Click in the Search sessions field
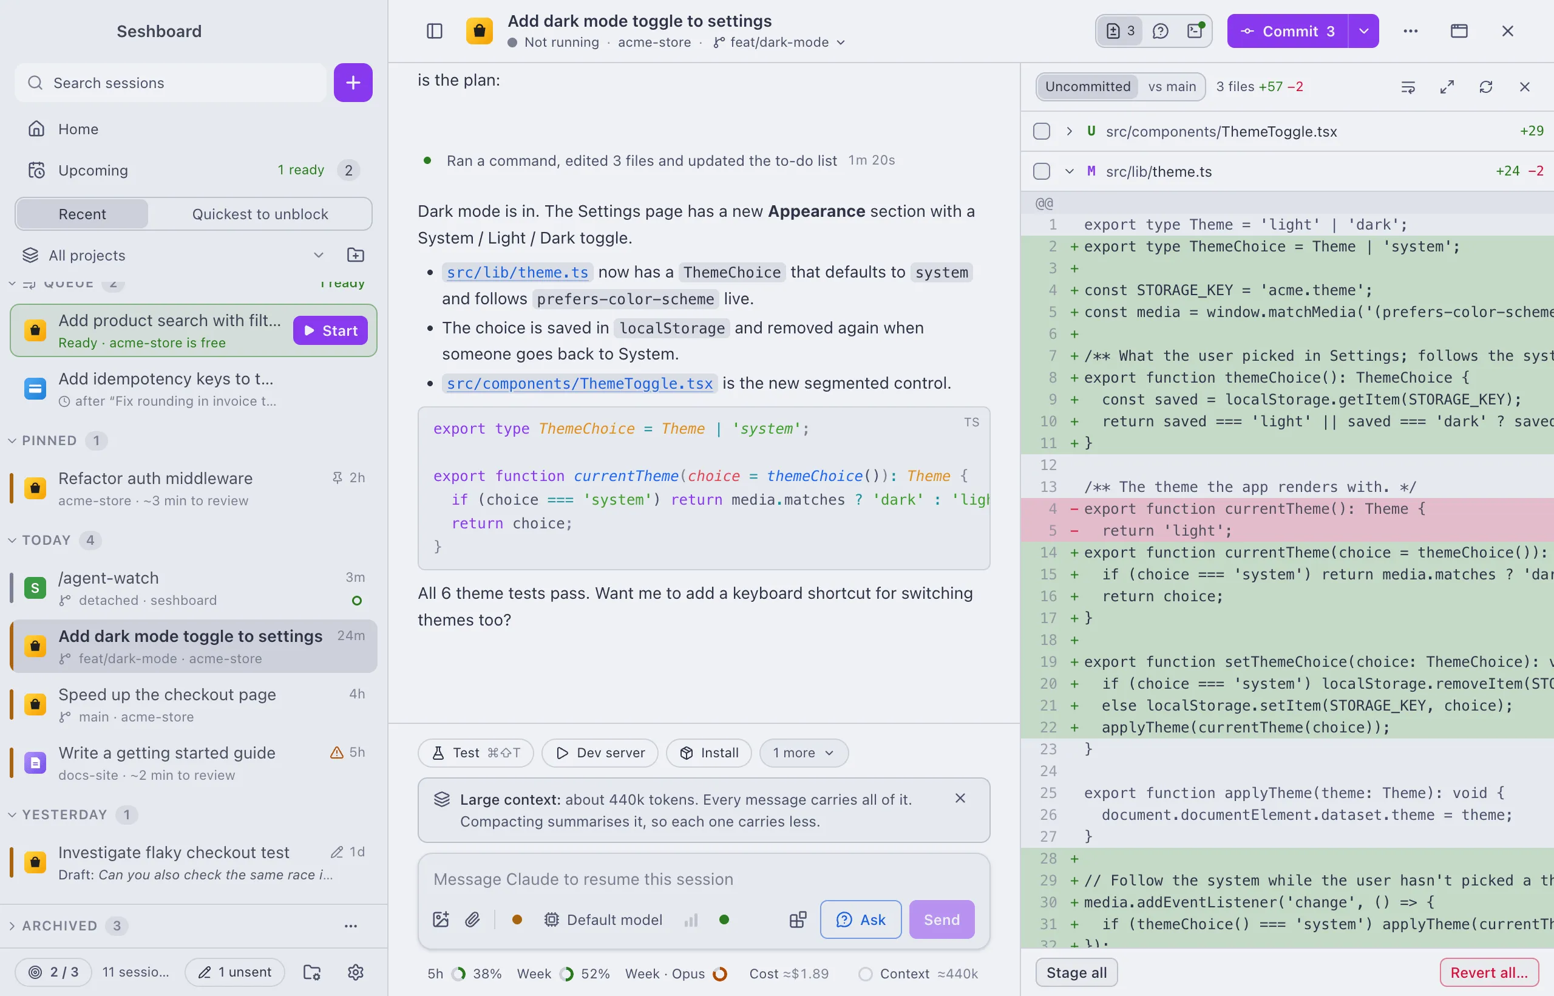 (171, 83)
